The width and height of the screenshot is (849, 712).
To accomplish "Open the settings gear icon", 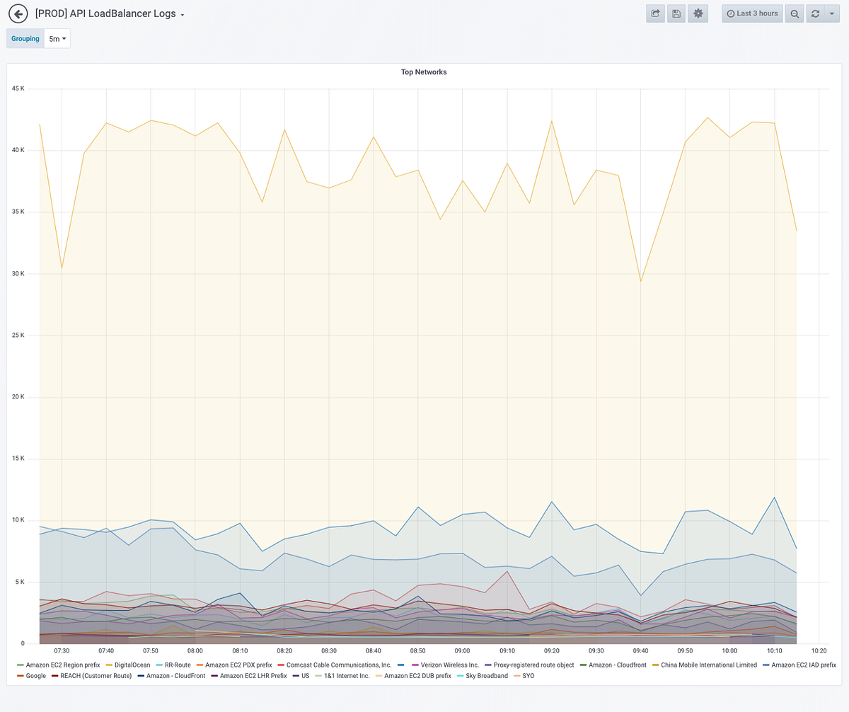I will point(698,13).
